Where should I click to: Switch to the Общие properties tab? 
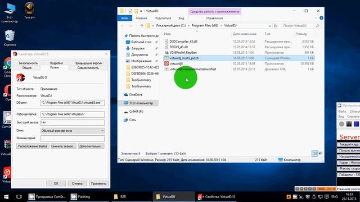click(x=27, y=68)
